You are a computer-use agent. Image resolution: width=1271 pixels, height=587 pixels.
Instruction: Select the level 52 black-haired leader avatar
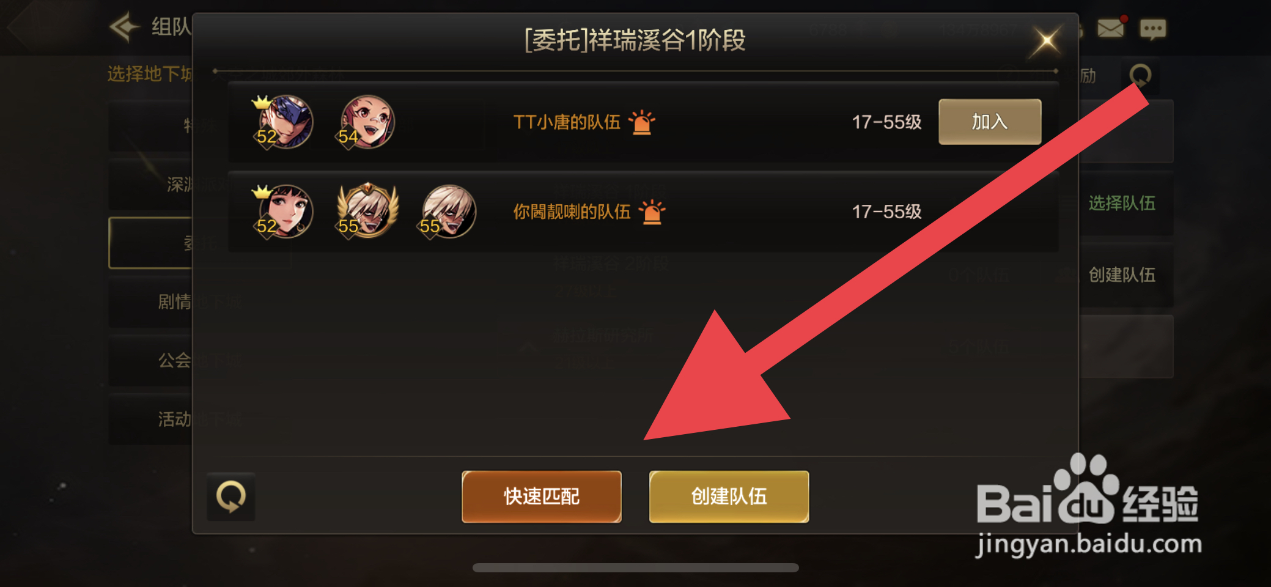[284, 212]
